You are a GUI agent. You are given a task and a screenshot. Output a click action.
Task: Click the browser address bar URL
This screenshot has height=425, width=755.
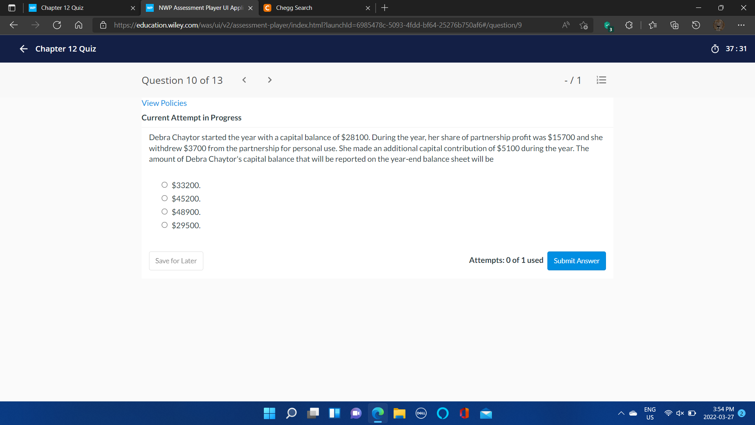[318, 25]
